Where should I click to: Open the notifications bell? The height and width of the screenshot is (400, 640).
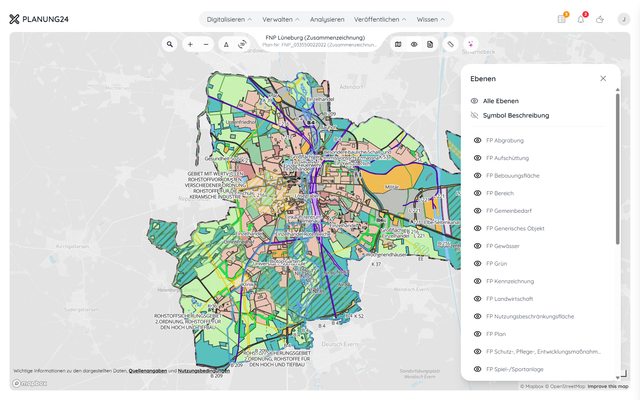point(581,19)
